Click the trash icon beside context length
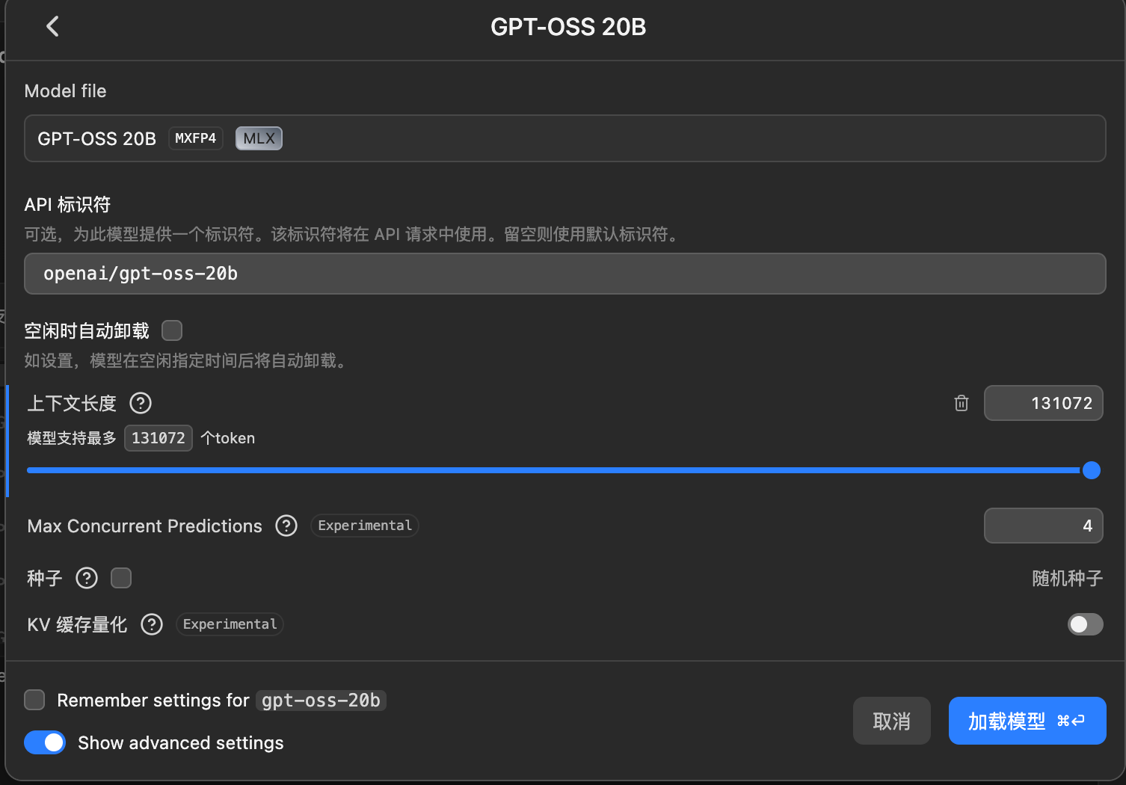Image resolution: width=1126 pixels, height=785 pixels. pos(962,404)
